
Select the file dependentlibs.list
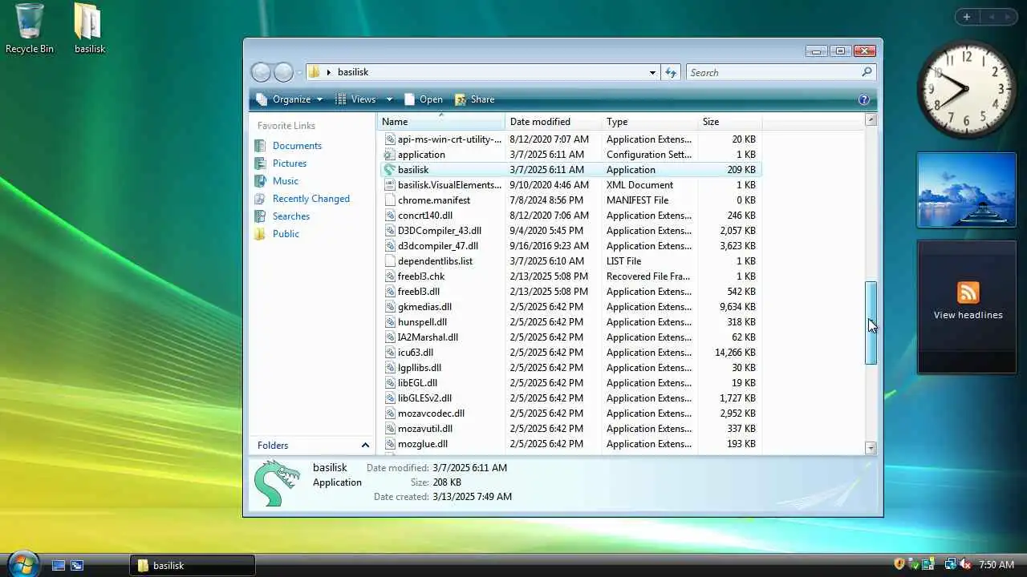tap(435, 261)
